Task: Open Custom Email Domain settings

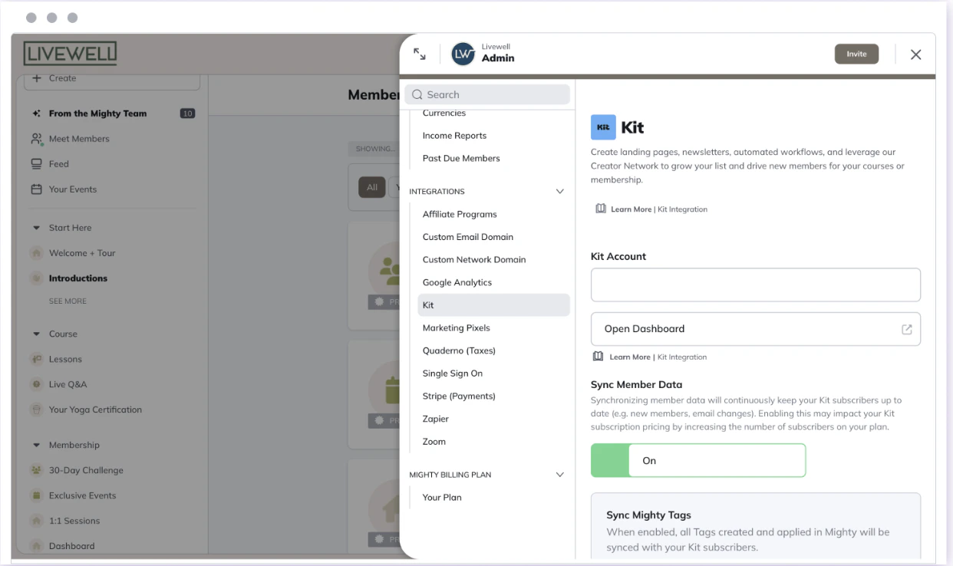Action: tap(468, 237)
